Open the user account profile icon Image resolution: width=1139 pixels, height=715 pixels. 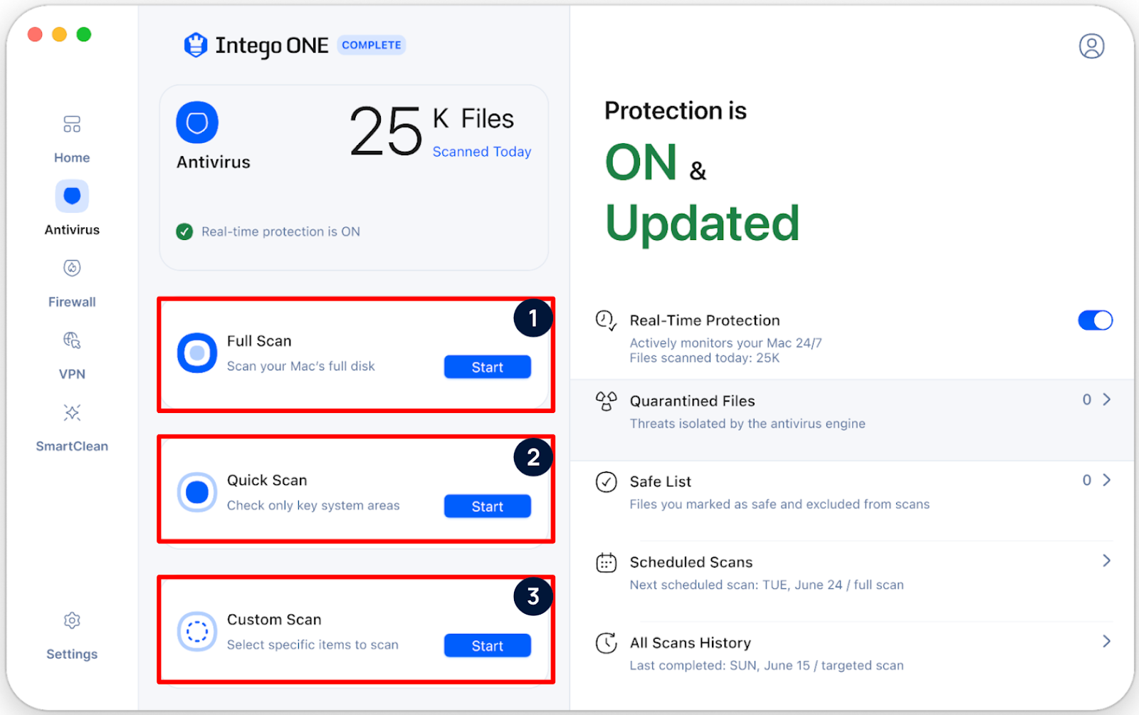point(1091,46)
